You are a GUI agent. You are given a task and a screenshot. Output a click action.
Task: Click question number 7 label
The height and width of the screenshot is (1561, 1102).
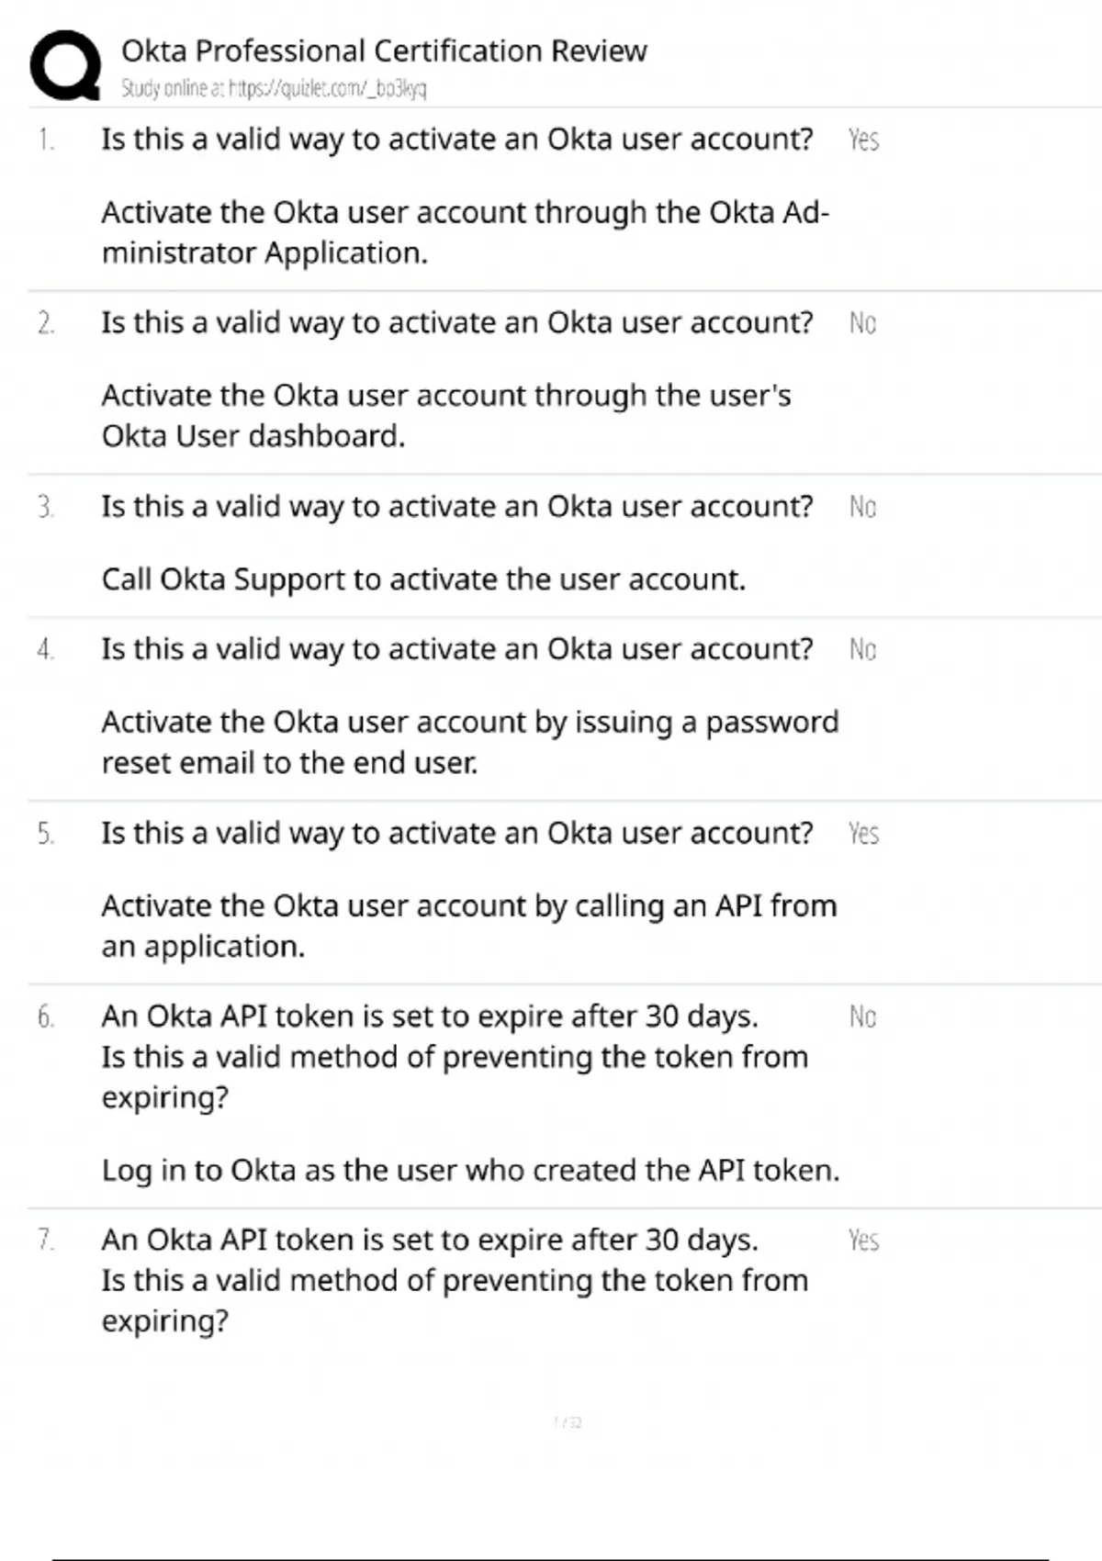[x=46, y=1241]
